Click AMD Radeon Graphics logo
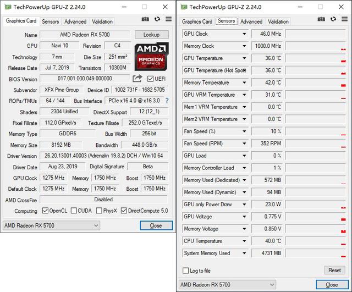 click(152, 57)
